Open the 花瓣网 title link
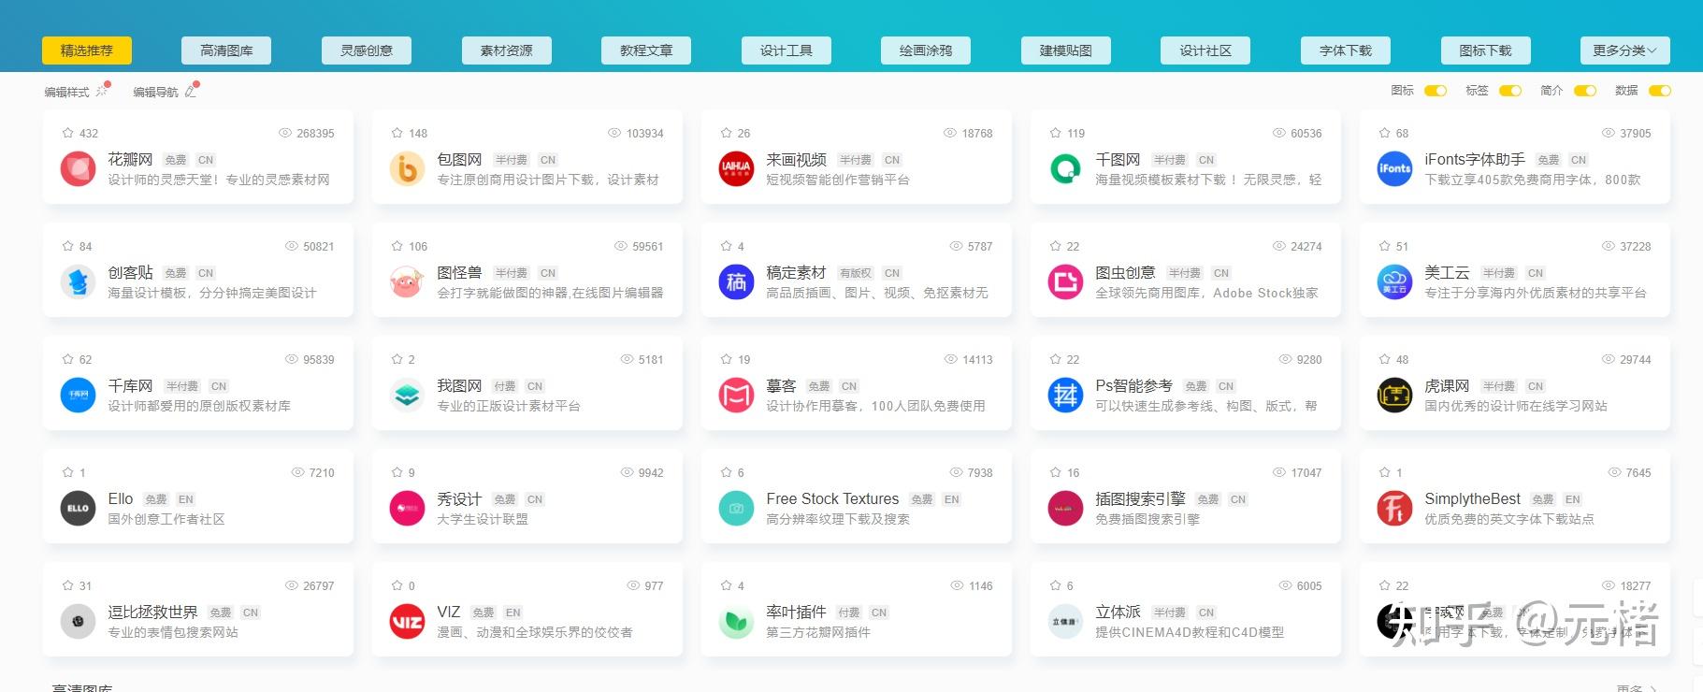The height and width of the screenshot is (692, 1703). tap(130, 160)
